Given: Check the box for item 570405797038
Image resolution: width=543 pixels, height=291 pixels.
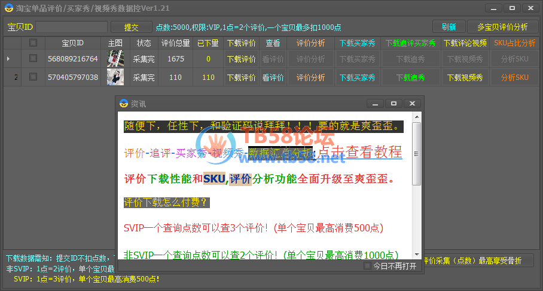Looking at the screenshot, I should [x=33, y=77].
